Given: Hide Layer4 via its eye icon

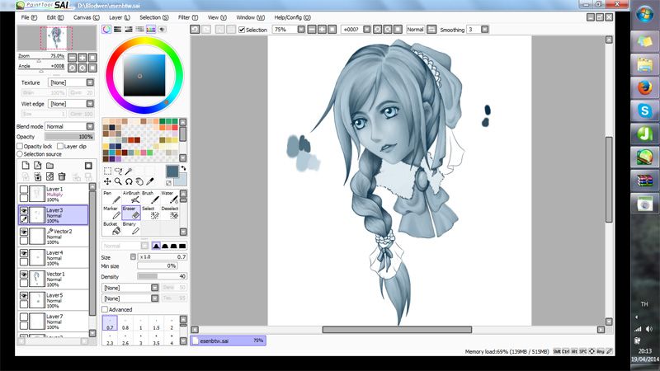Looking at the screenshot, I should tap(24, 253).
